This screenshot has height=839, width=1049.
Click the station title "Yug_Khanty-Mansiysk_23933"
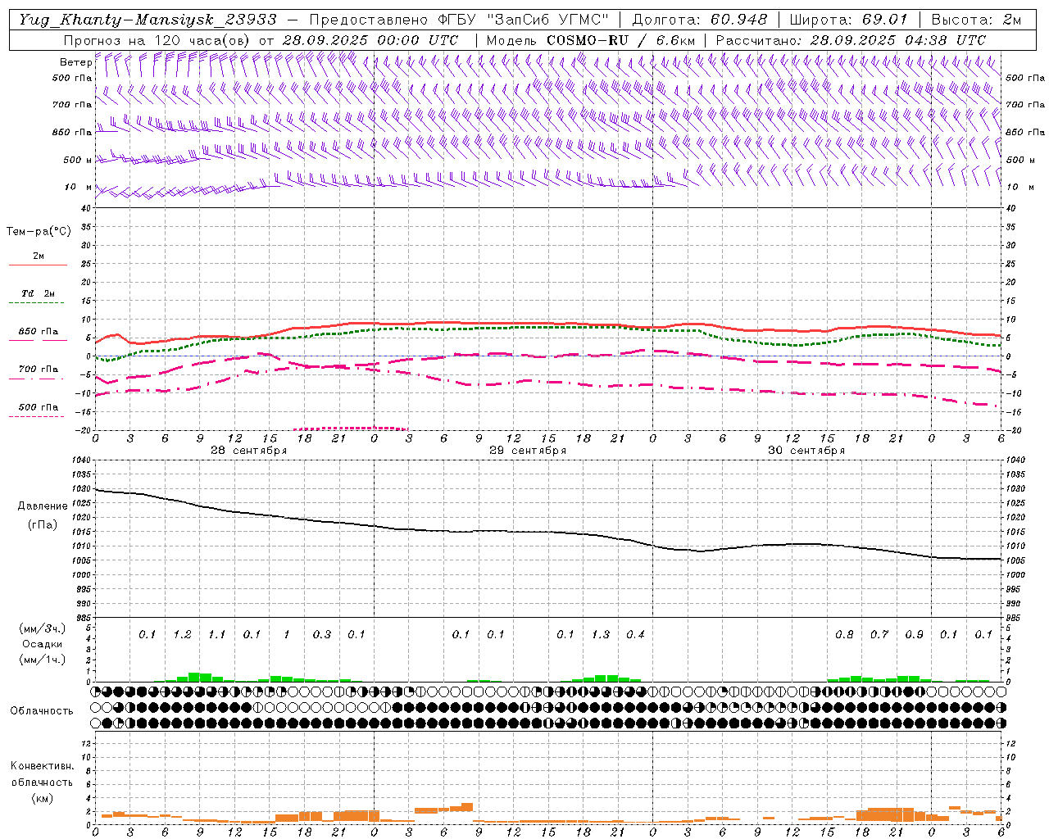(148, 20)
